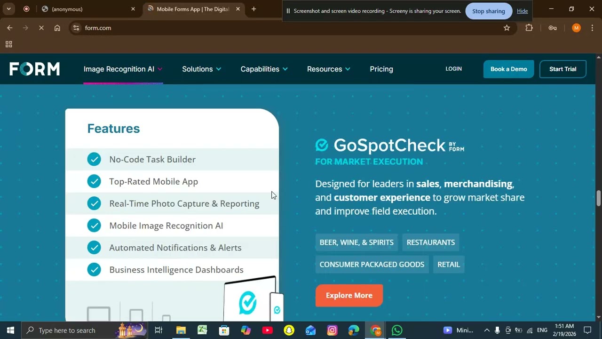Open the clock and date flyout

[x=564, y=330]
